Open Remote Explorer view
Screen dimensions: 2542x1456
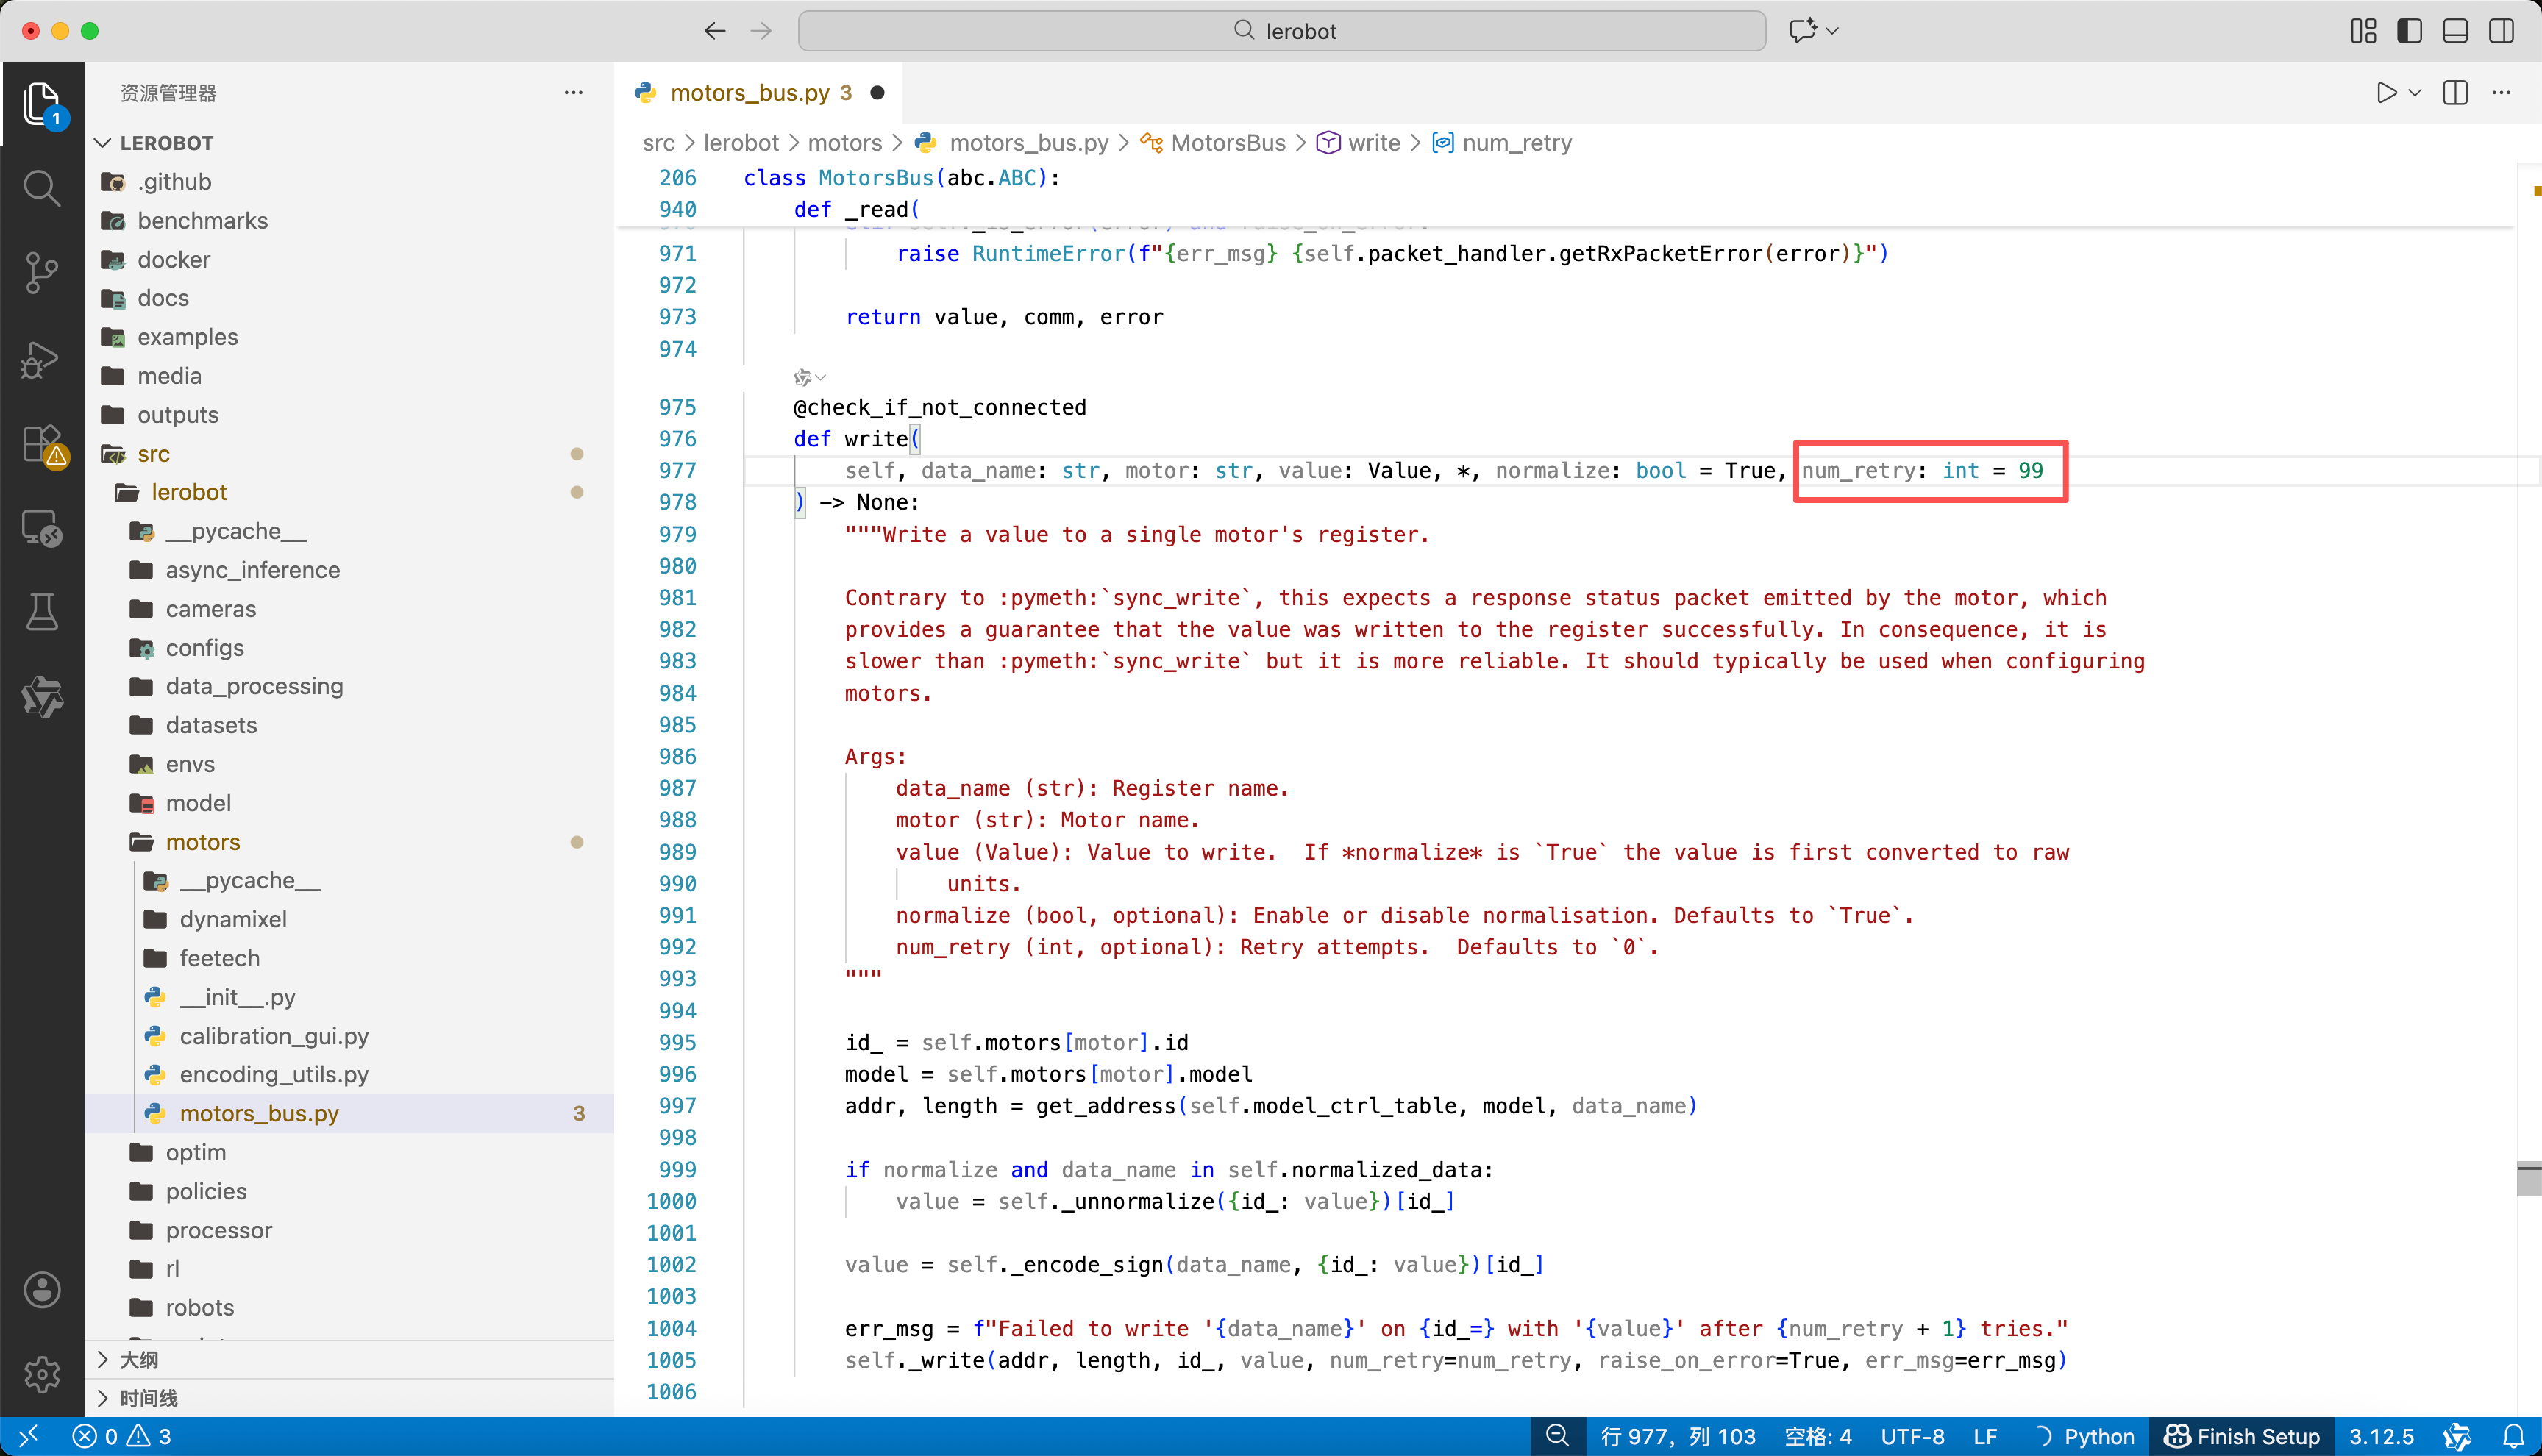[x=42, y=528]
